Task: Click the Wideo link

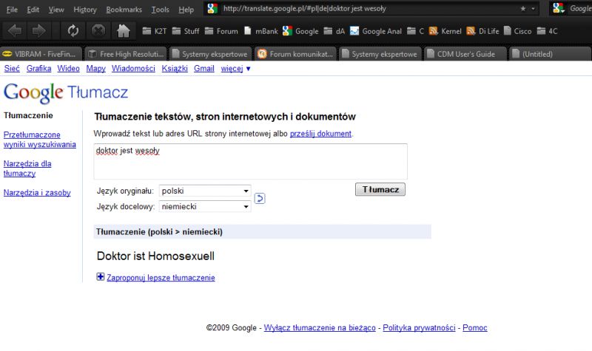Action: point(68,68)
